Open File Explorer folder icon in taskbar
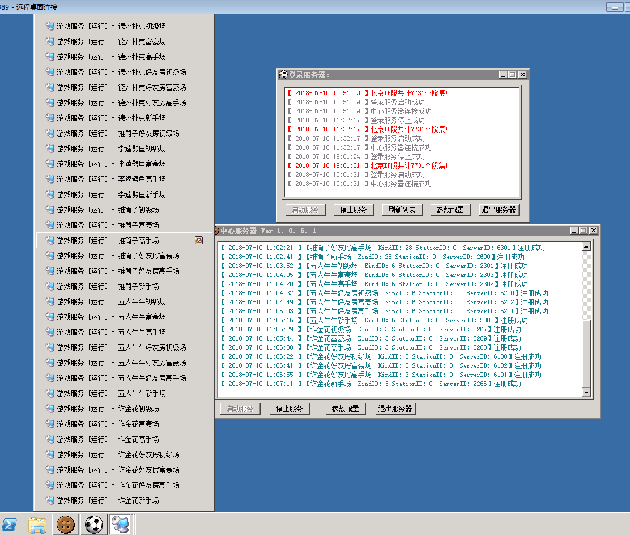This screenshot has width=630, height=536. point(37,525)
